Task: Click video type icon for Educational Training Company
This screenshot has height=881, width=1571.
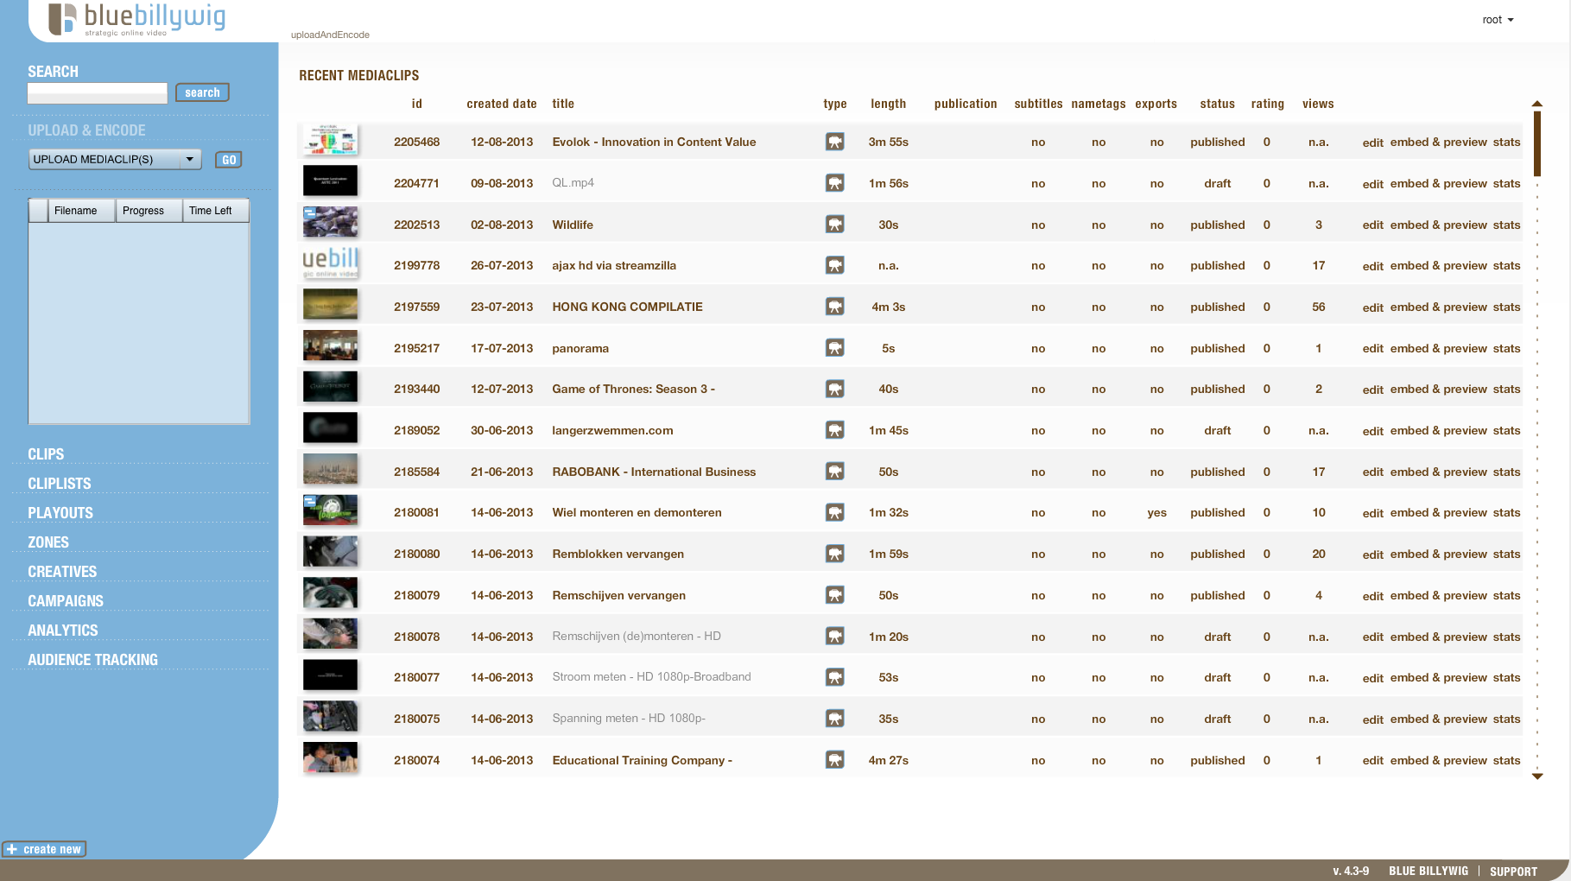Action: (834, 760)
